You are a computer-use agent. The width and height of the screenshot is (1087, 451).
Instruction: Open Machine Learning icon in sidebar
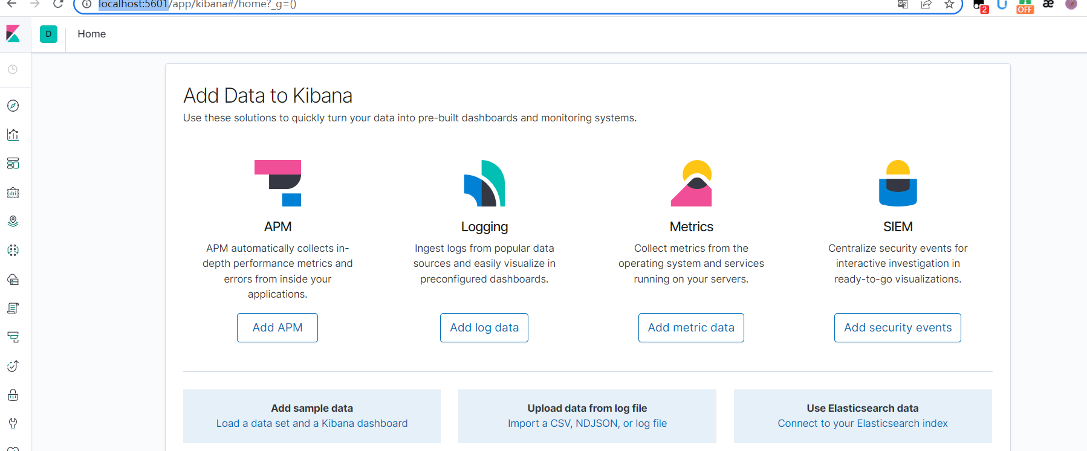(13, 250)
